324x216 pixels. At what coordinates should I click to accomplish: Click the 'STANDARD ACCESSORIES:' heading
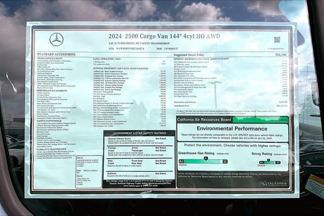click(x=56, y=55)
